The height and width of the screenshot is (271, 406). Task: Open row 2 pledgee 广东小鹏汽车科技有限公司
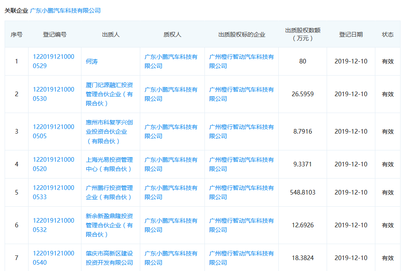coord(171,94)
